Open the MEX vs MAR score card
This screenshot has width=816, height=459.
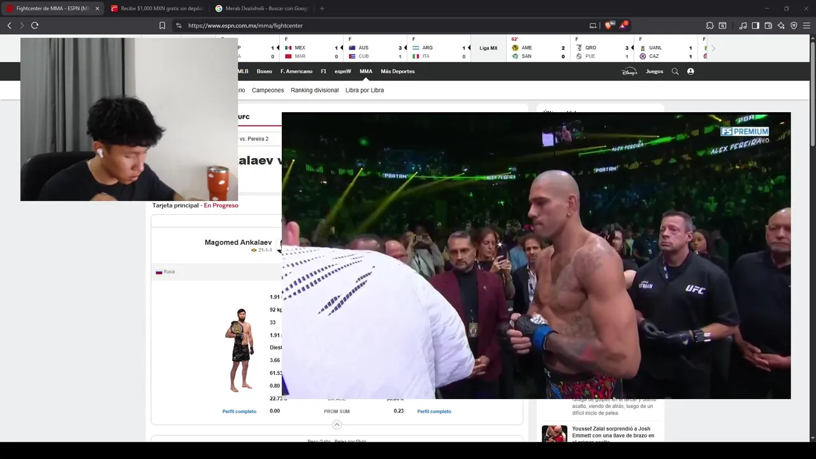pos(311,48)
